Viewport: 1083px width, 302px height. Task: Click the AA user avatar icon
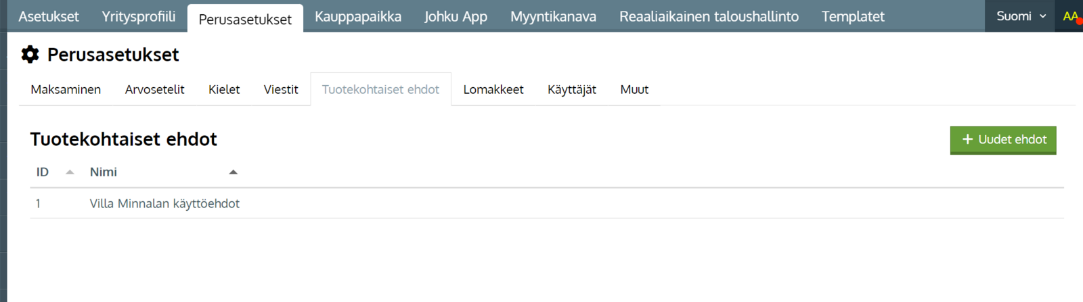(1070, 16)
